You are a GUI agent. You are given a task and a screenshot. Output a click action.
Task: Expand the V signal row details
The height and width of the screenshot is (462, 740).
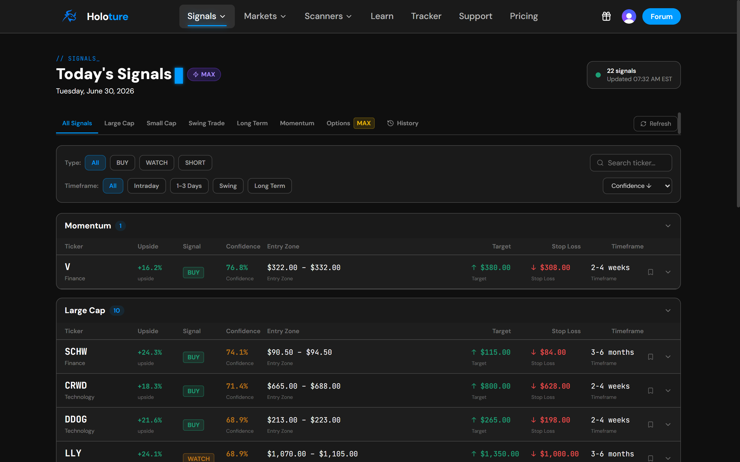pyautogui.click(x=668, y=272)
